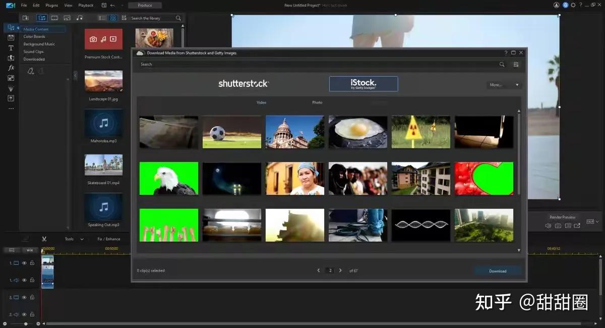Image resolution: width=605 pixels, height=328 pixels.
Task: Click the dialog search magnifier icon
Action: pos(502,64)
